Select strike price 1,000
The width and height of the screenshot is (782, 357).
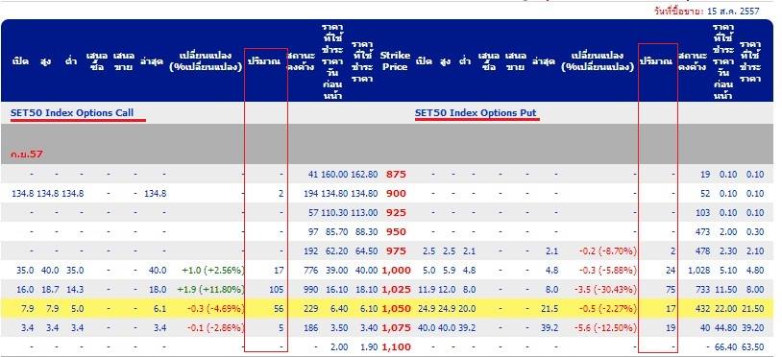tap(396, 271)
